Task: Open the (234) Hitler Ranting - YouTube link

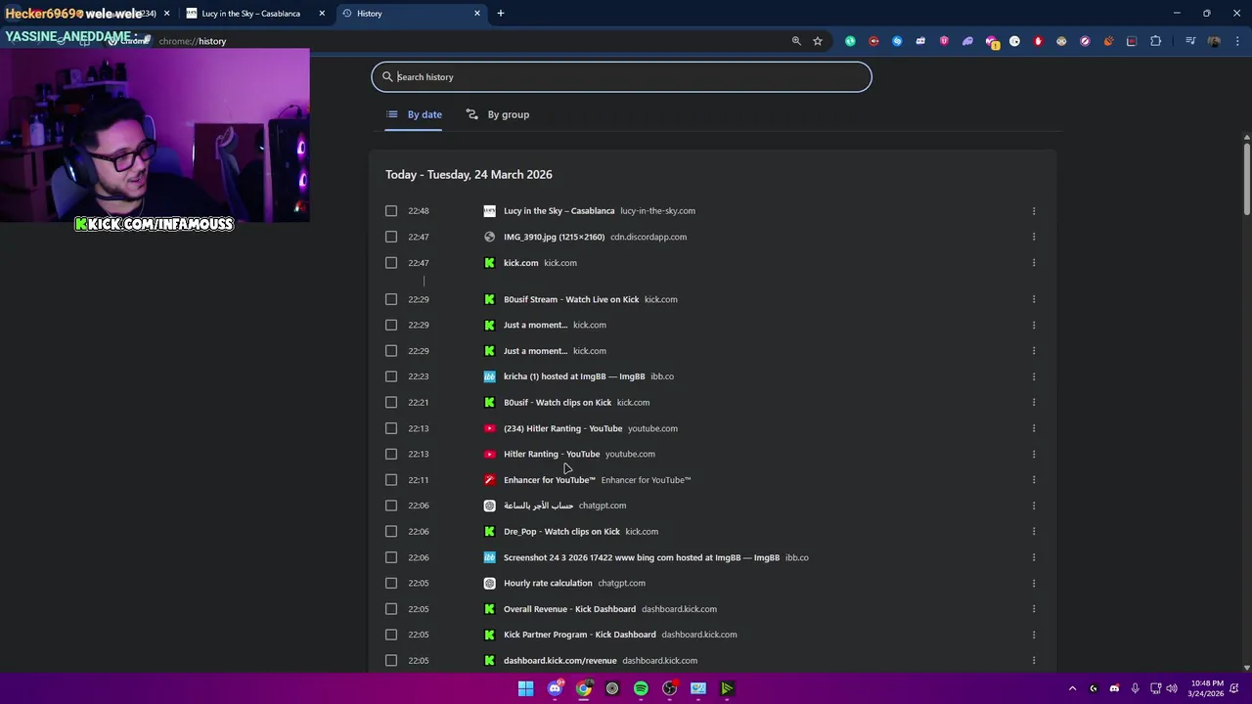Action: click(x=562, y=428)
